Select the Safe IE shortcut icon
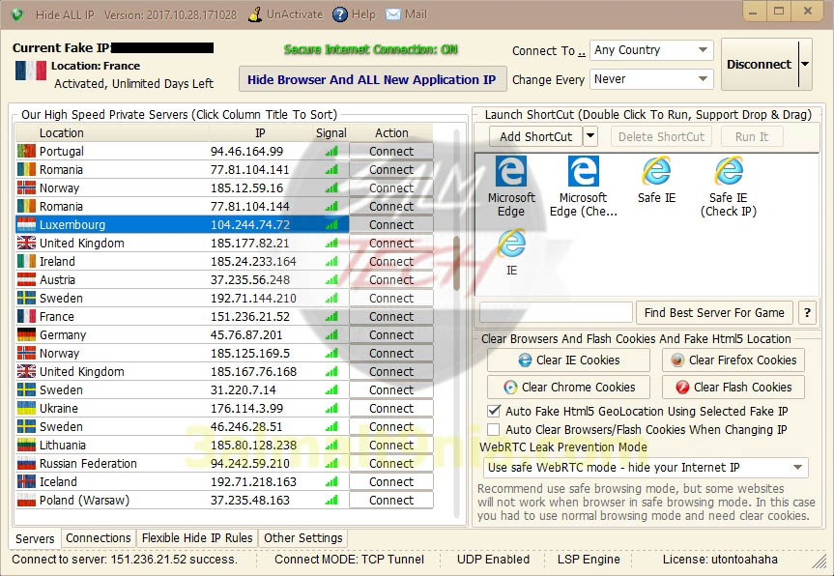The width and height of the screenshot is (834, 576). [656, 171]
